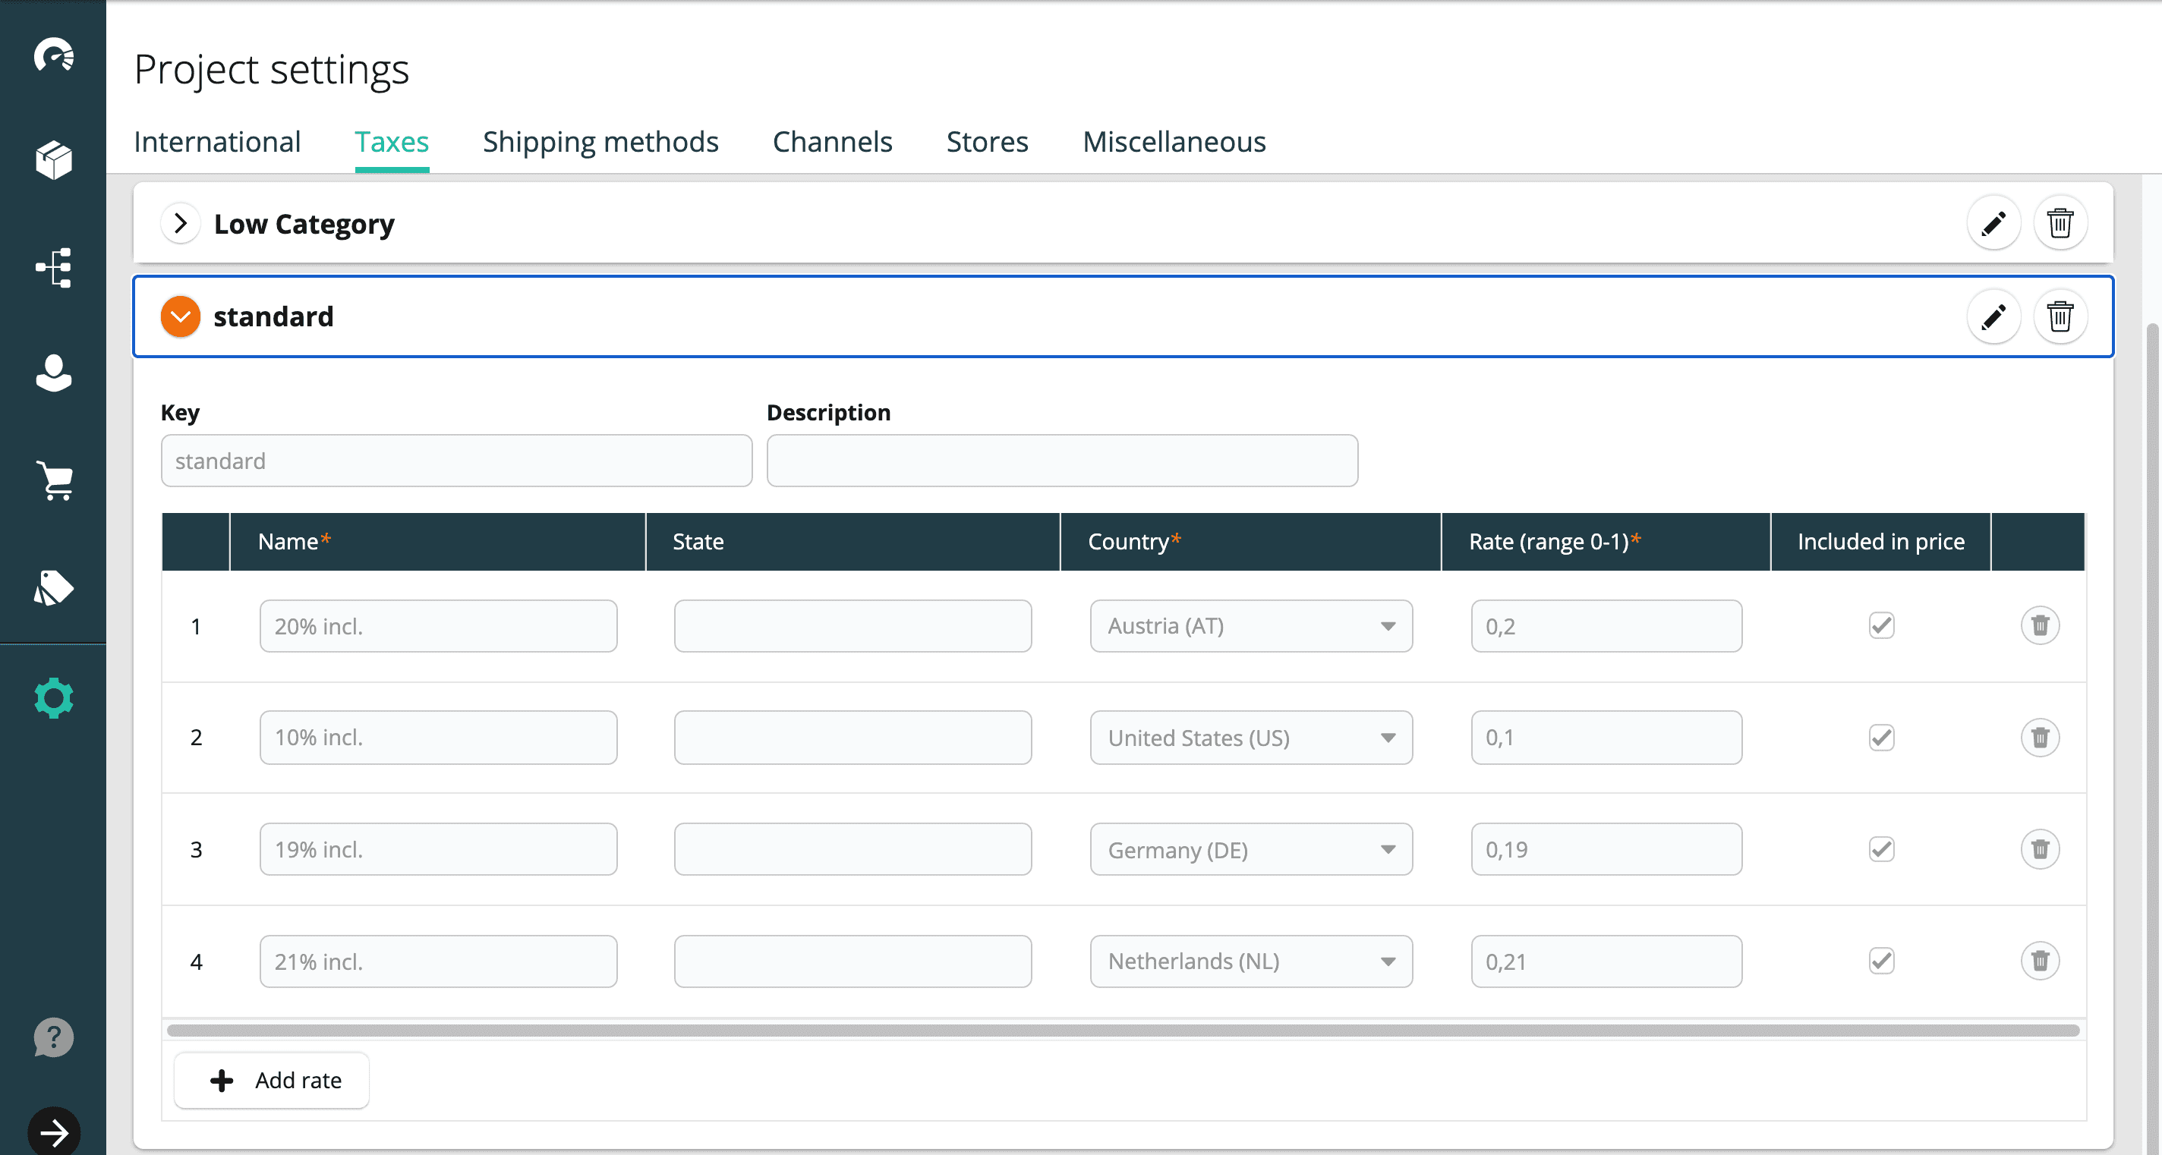Open the dashboard gauge icon in sidebar

click(x=54, y=55)
